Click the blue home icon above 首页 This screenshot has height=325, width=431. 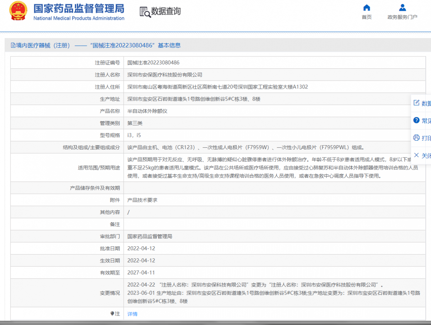(366, 7)
